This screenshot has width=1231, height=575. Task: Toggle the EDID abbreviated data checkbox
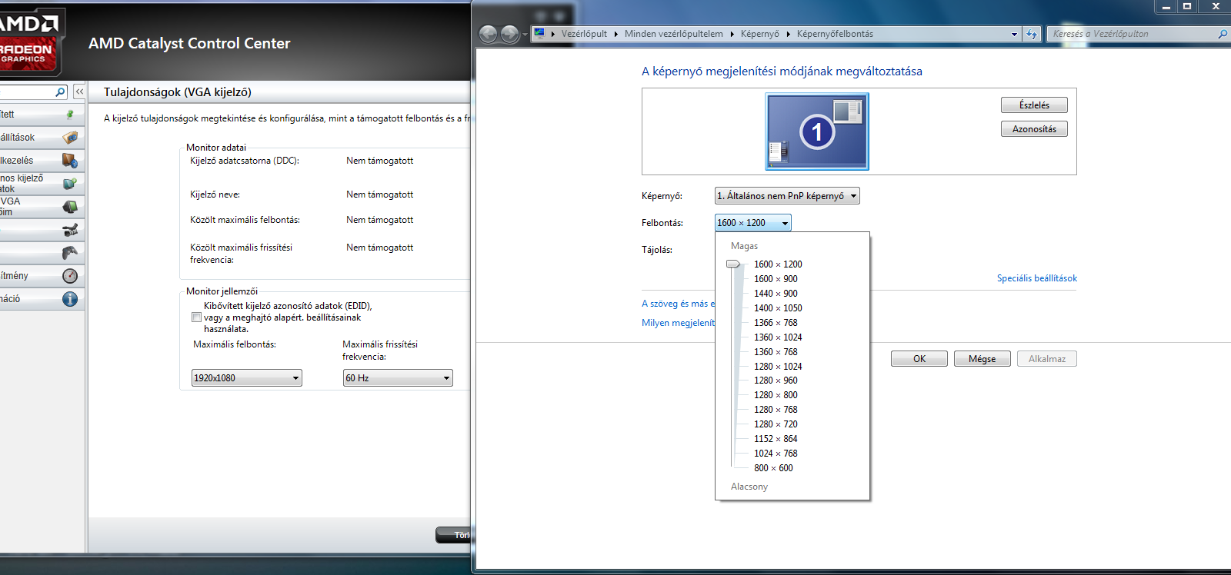tap(196, 317)
